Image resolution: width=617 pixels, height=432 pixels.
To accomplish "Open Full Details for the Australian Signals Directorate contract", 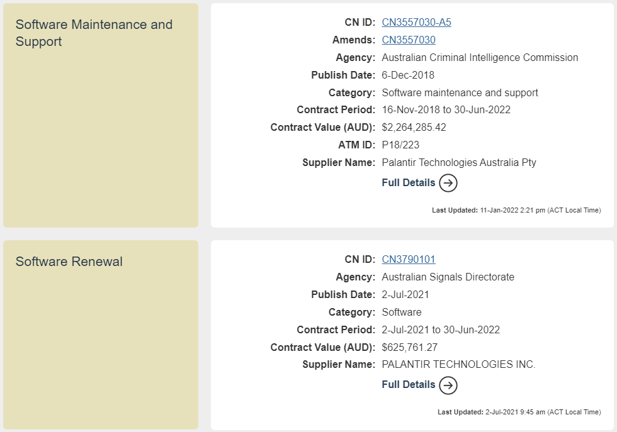I will pyautogui.click(x=409, y=384).
